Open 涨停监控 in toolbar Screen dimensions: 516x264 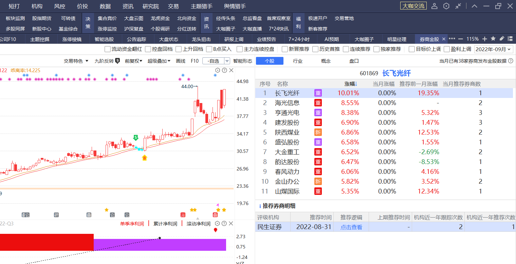(107, 29)
